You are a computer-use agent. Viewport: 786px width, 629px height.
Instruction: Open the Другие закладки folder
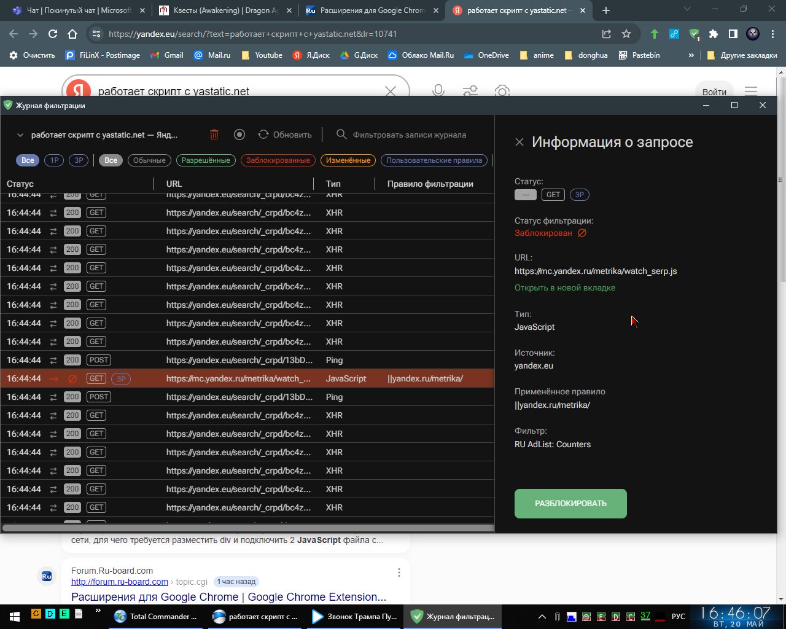coord(742,55)
